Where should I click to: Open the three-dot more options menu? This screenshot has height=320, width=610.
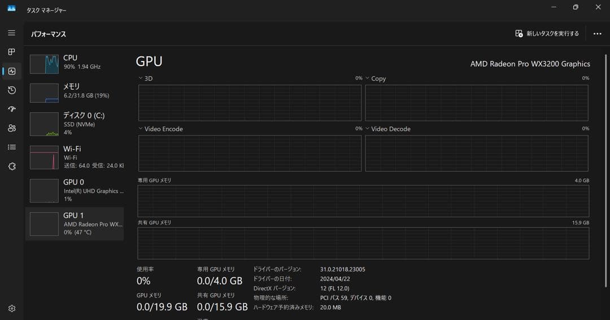coord(597,34)
